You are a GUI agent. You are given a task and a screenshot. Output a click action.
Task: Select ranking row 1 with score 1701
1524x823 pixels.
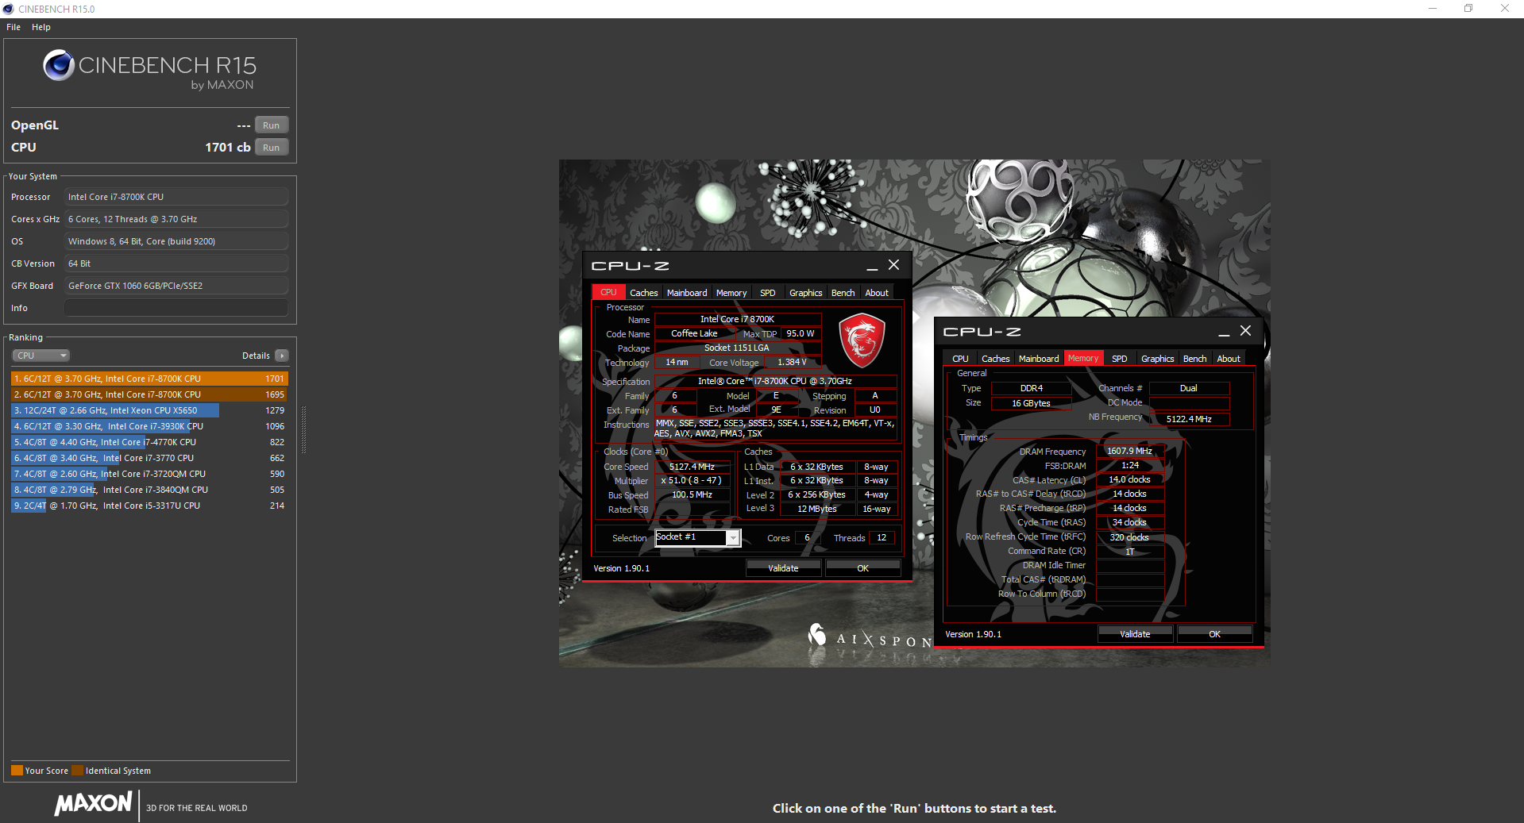point(149,379)
